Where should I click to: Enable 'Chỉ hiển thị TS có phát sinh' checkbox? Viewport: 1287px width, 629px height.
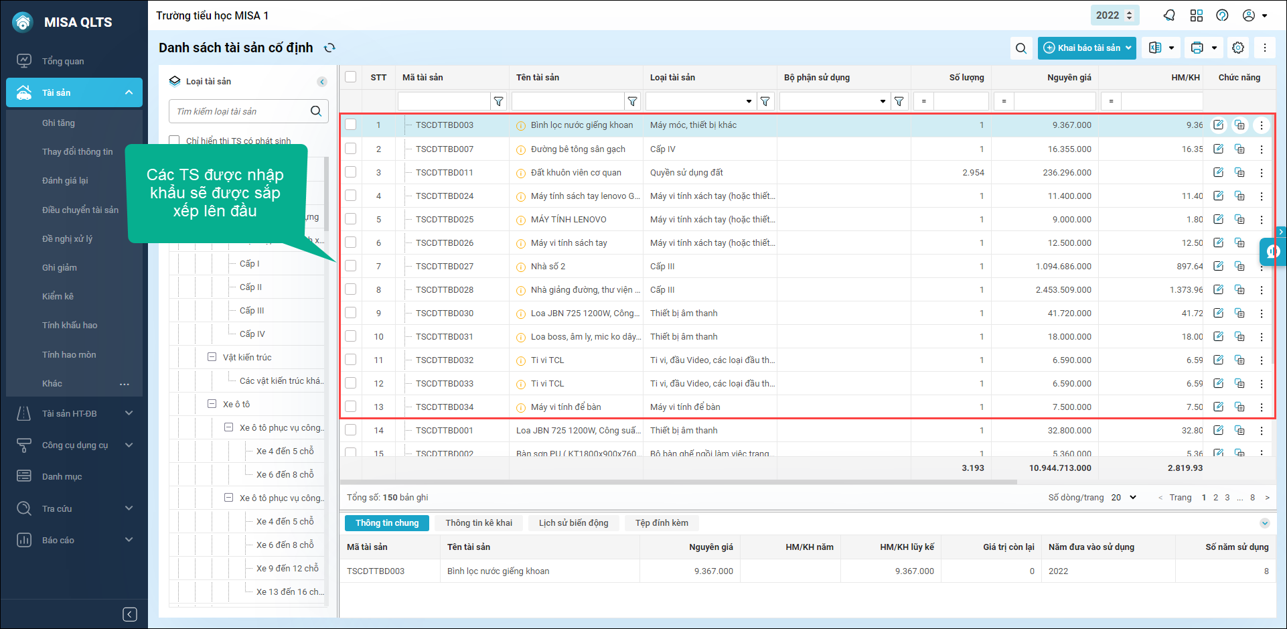[x=175, y=141]
